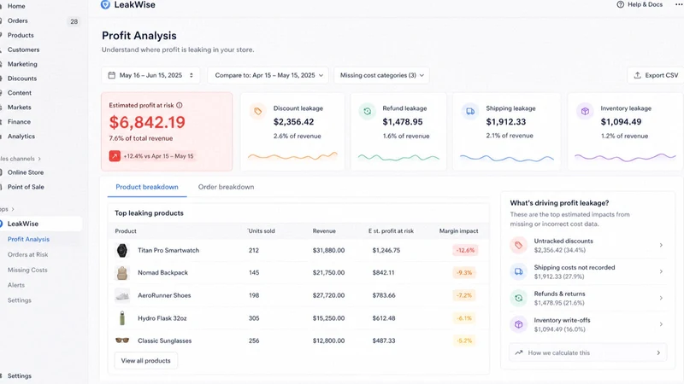Open the three-dot more menu
This screenshot has width=684, height=384.
coord(679,4)
